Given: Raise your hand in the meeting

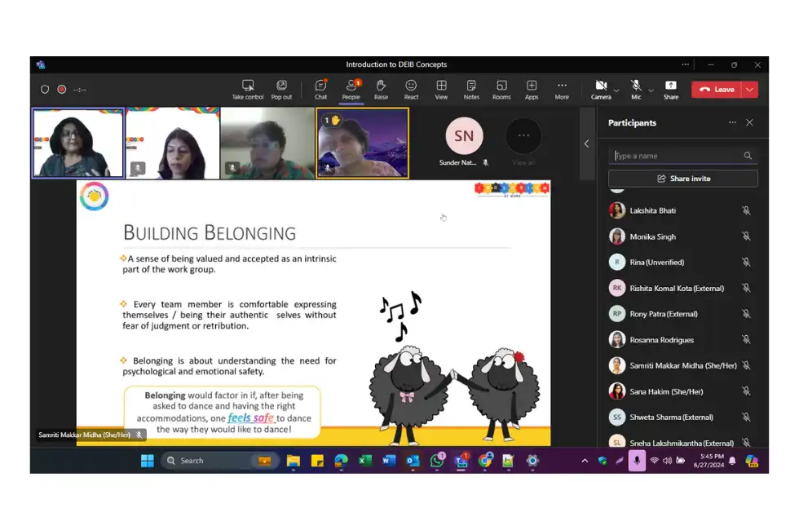Looking at the screenshot, I should tap(381, 88).
